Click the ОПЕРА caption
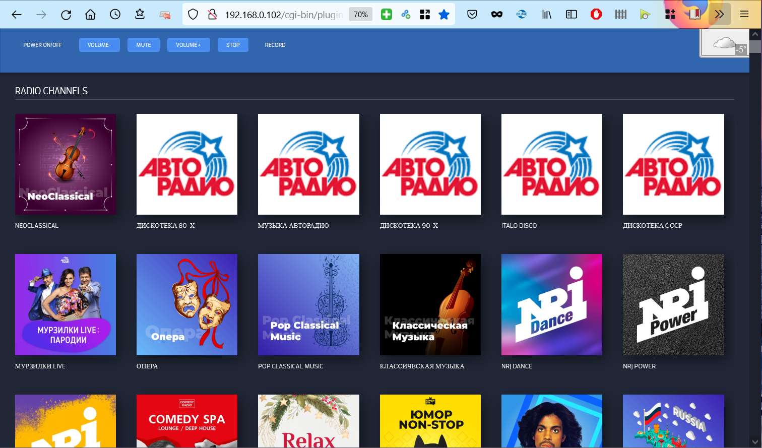This screenshot has width=762, height=448. 147,366
